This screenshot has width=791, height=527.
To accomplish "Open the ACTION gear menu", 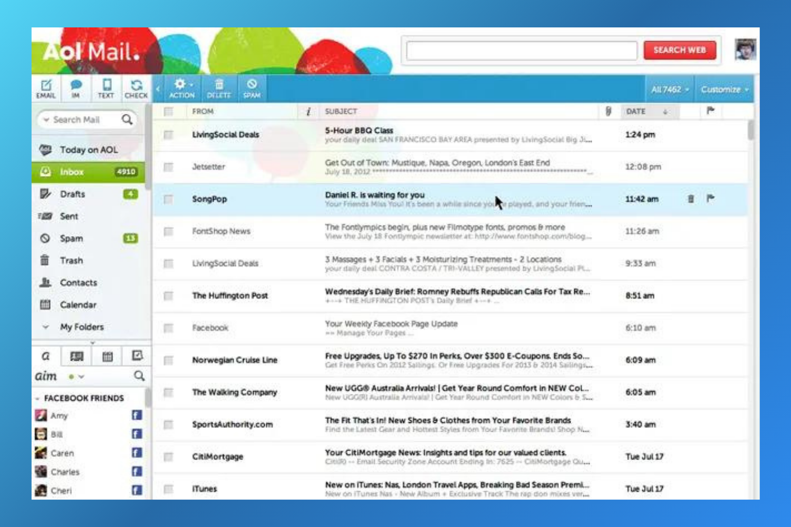I will [182, 89].
